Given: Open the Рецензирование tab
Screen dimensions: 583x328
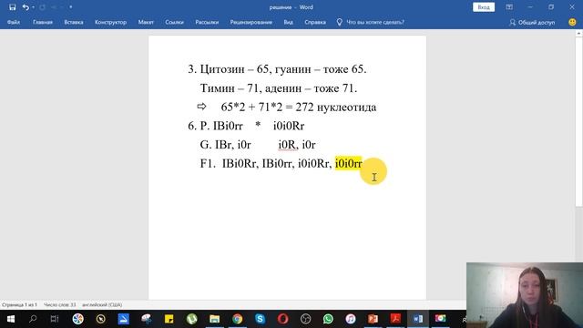Looking at the screenshot, I should pos(251,22).
